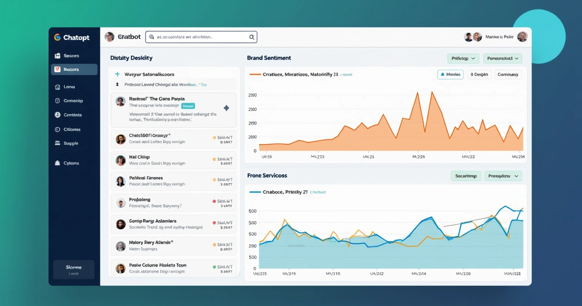Expand the rightmost dropdown in Brand Sentiment header
The image size is (582, 306).
tap(503, 58)
